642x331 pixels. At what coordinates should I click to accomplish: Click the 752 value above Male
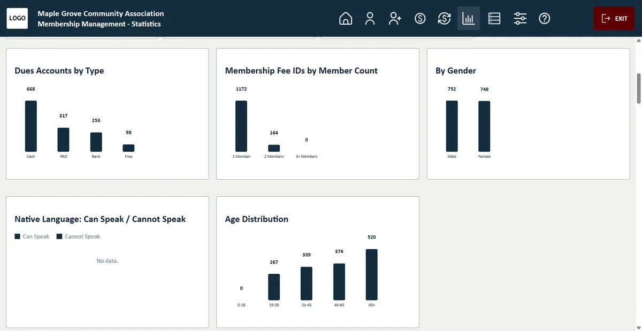452,89
